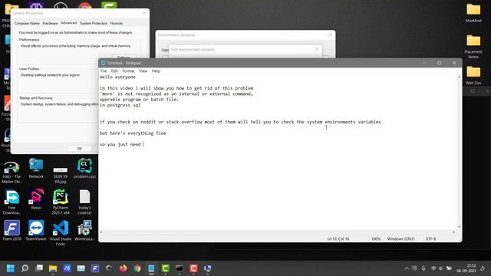491x276 pixels.
Task: Open the WirelessLa... desktop shortcut
Action: 84,231
